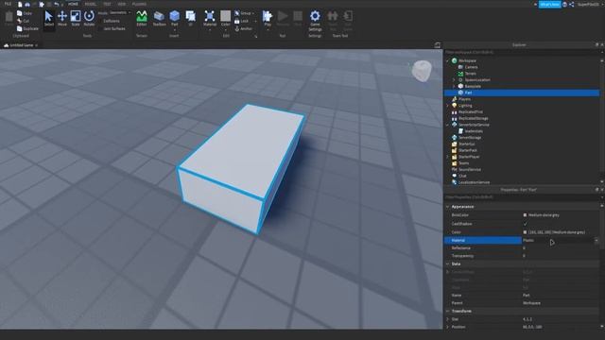The width and height of the screenshot is (605, 340).
Task: Collapse the Data properties section
Action: tap(447, 264)
